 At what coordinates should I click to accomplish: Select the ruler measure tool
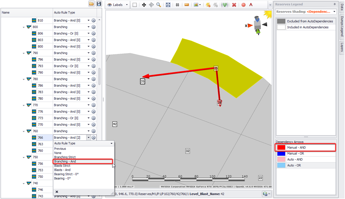click(187, 5)
